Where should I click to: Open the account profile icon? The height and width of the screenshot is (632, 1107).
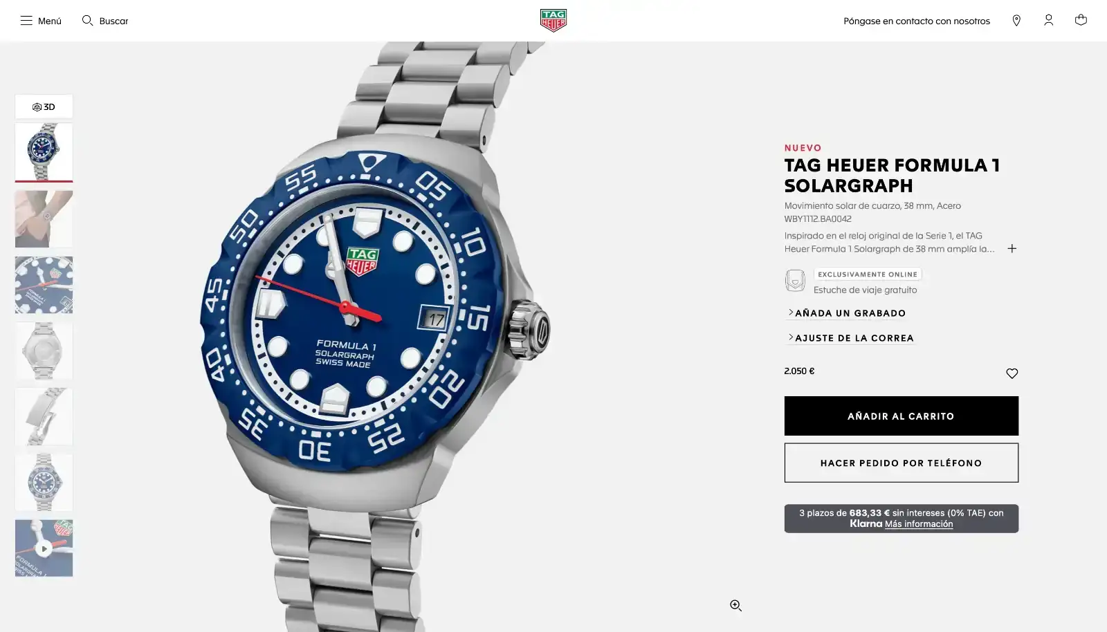(1049, 21)
